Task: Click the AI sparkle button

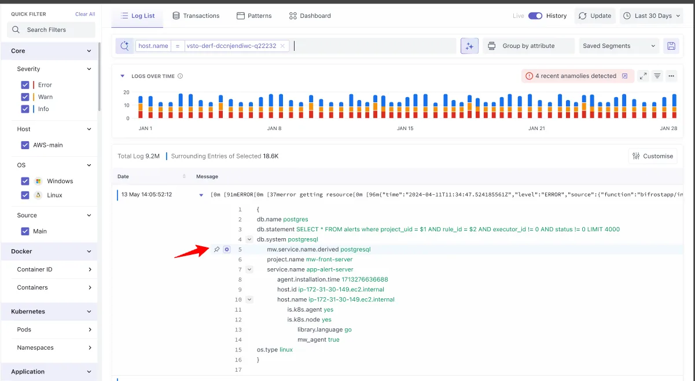Action: [469, 46]
